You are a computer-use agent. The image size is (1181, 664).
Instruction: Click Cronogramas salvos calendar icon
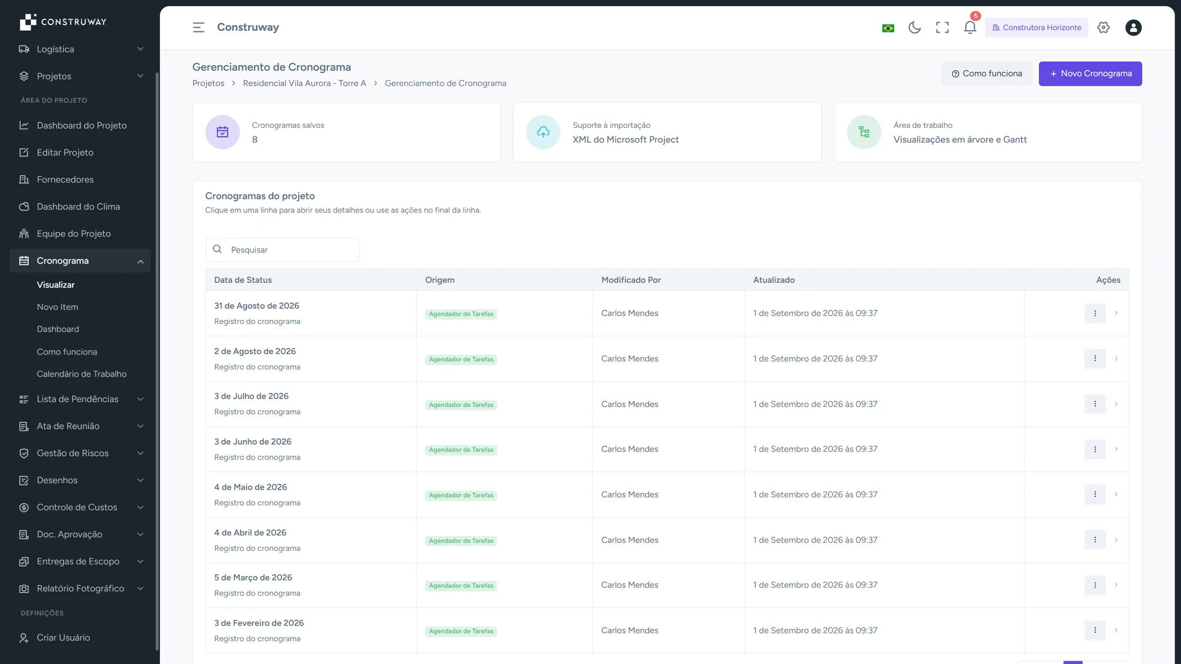223,132
